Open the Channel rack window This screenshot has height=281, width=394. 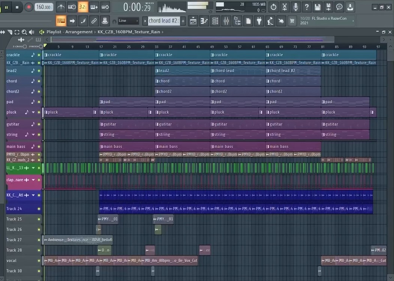click(215, 21)
